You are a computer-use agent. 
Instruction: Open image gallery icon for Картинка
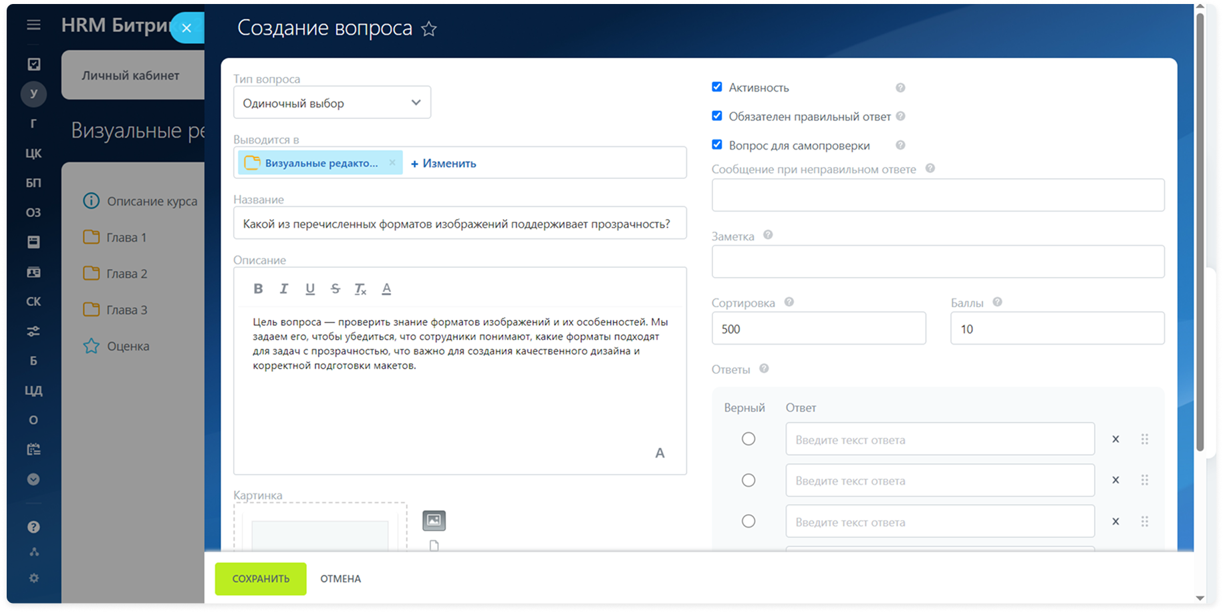point(434,520)
